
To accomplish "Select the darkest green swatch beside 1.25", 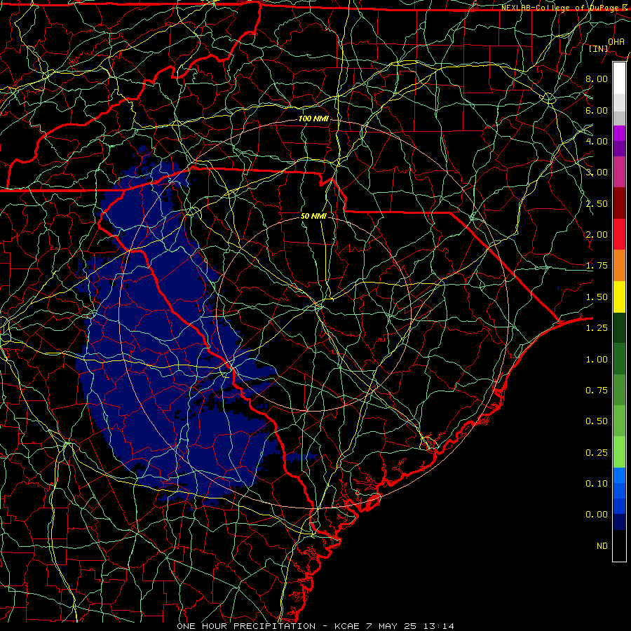I will [x=619, y=327].
